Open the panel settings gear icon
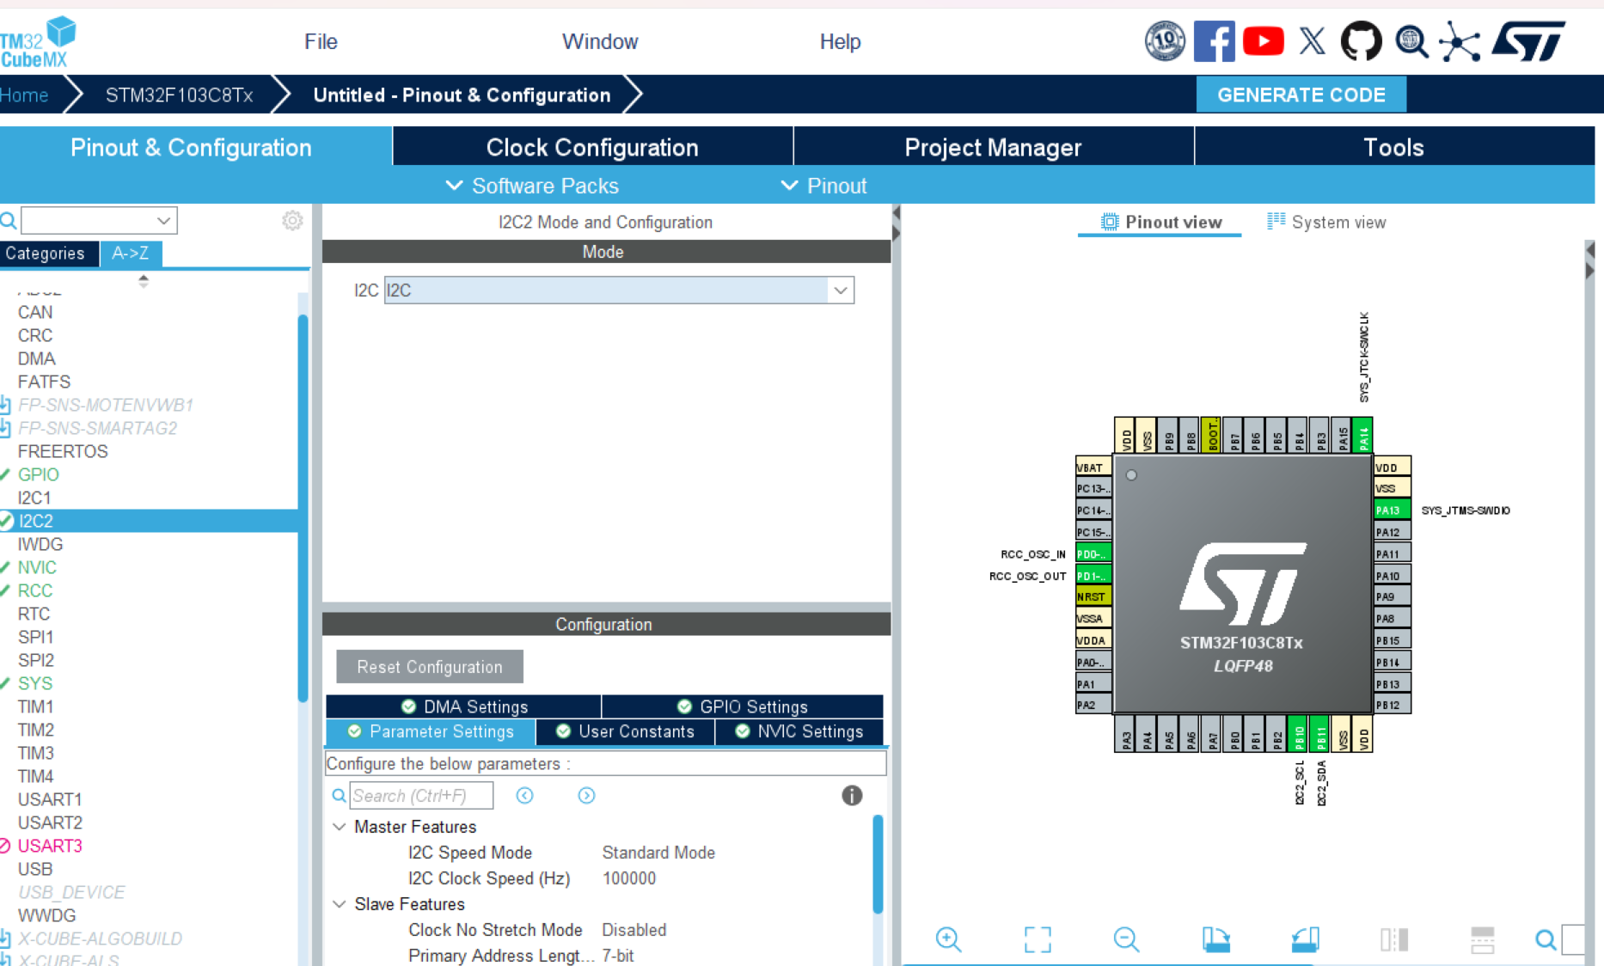The width and height of the screenshot is (1604, 966). tap(292, 220)
